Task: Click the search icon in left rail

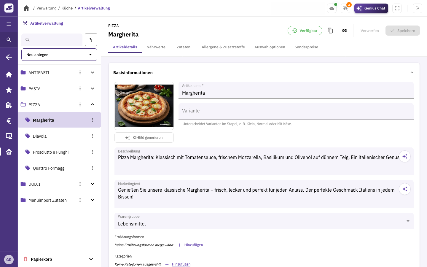Action: [9, 39]
